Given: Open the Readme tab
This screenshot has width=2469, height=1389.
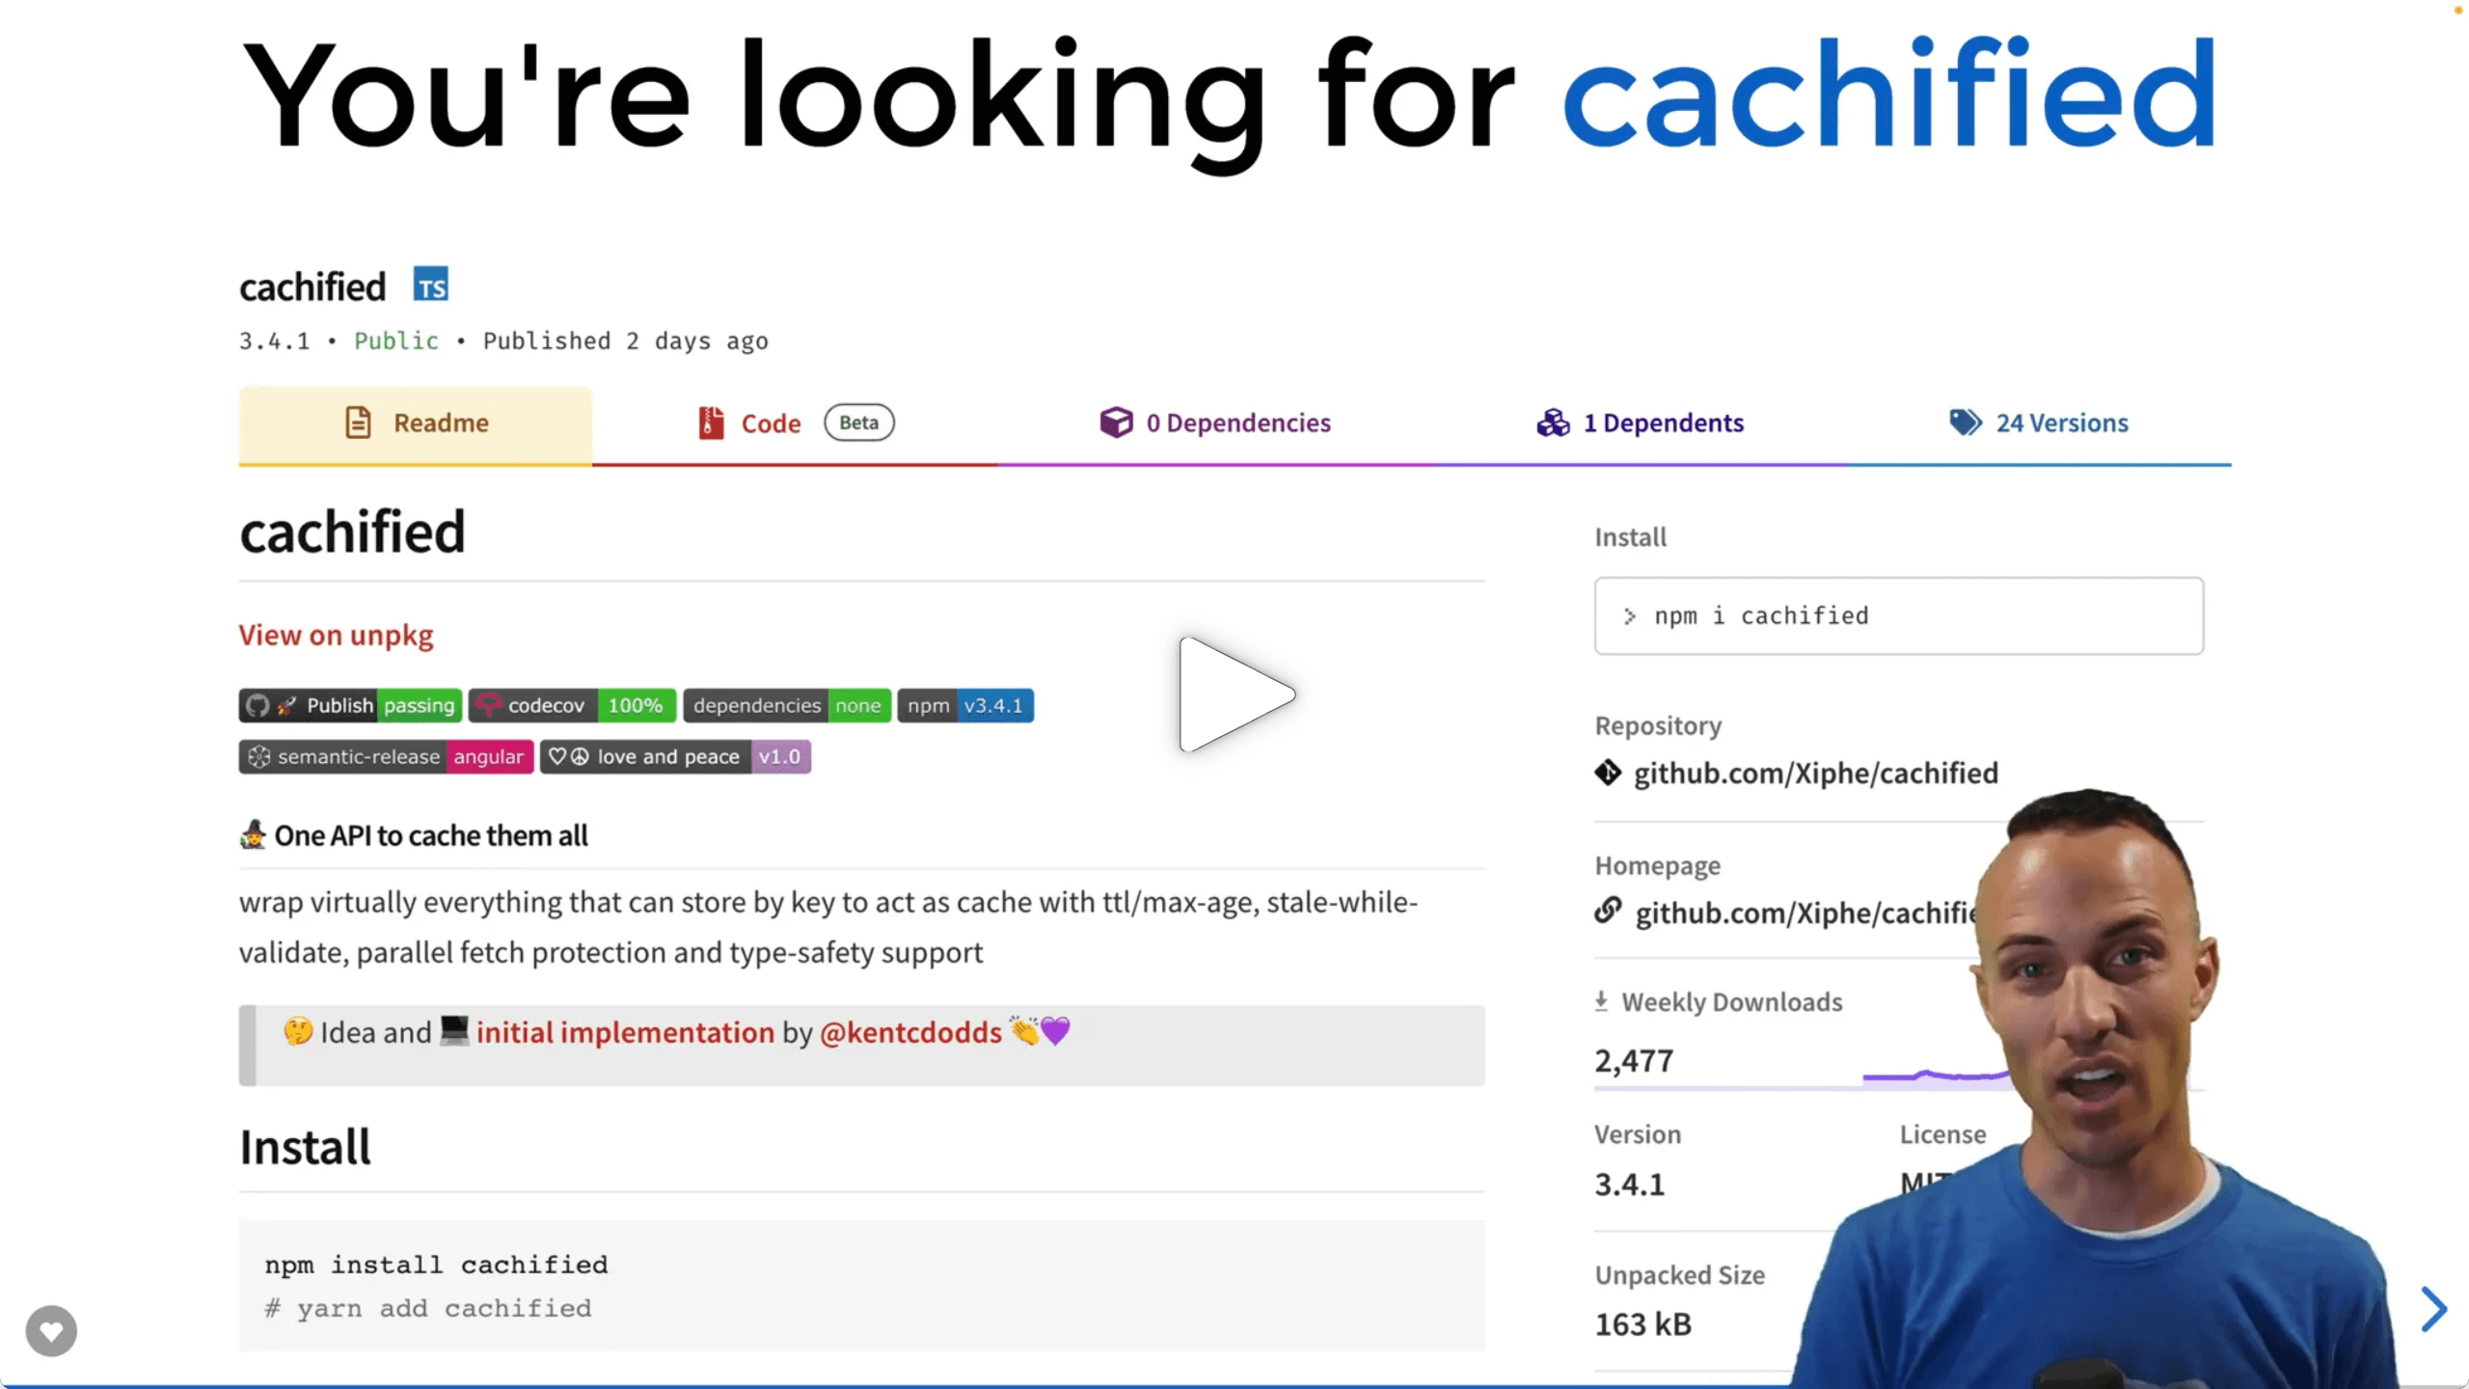Looking at the screenshot, I should pyautogui.click(x=416, y=424).
